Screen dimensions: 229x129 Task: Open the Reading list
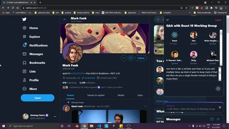220,13
